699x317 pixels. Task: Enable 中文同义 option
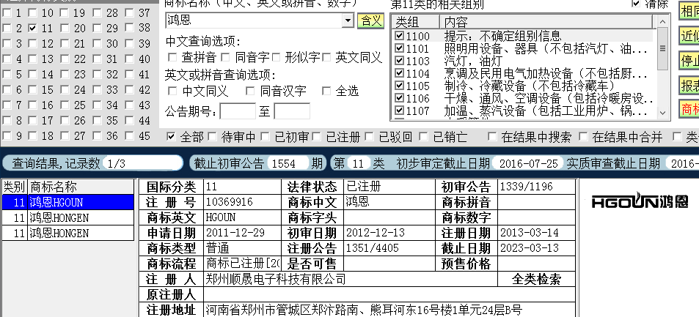click(x=172, y=92)
